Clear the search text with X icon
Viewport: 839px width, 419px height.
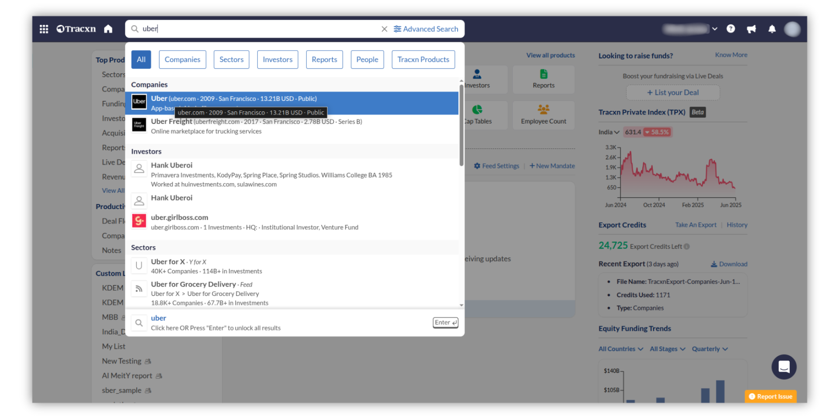pos(384,29)
